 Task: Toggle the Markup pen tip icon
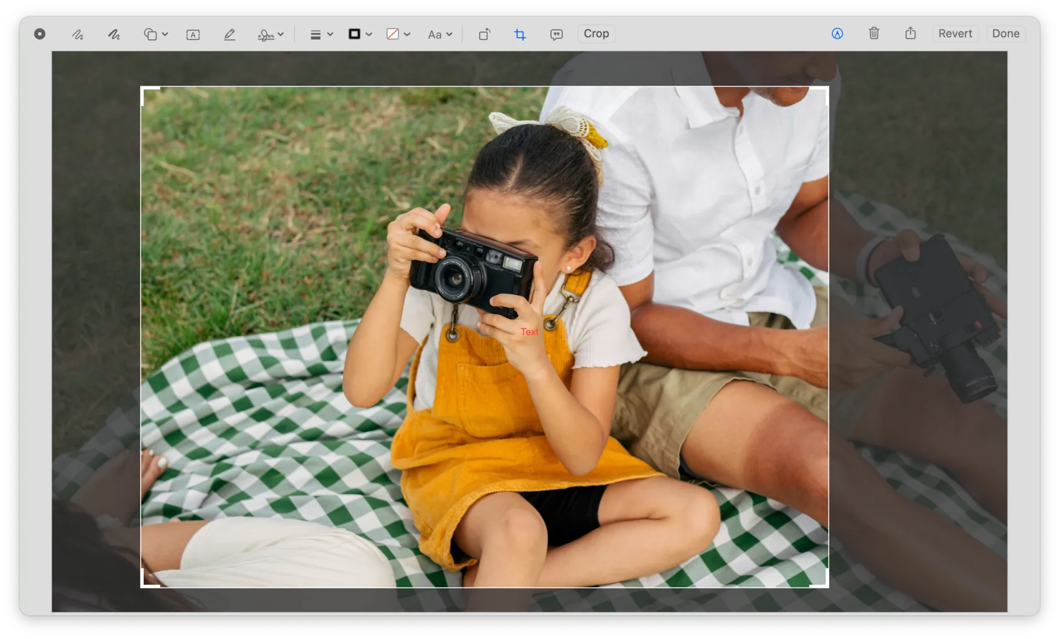pos(837,34)
